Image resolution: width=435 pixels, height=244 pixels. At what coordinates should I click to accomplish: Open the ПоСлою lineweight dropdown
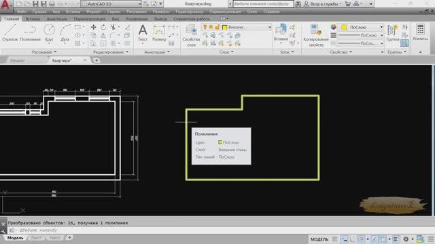(361, 35)
